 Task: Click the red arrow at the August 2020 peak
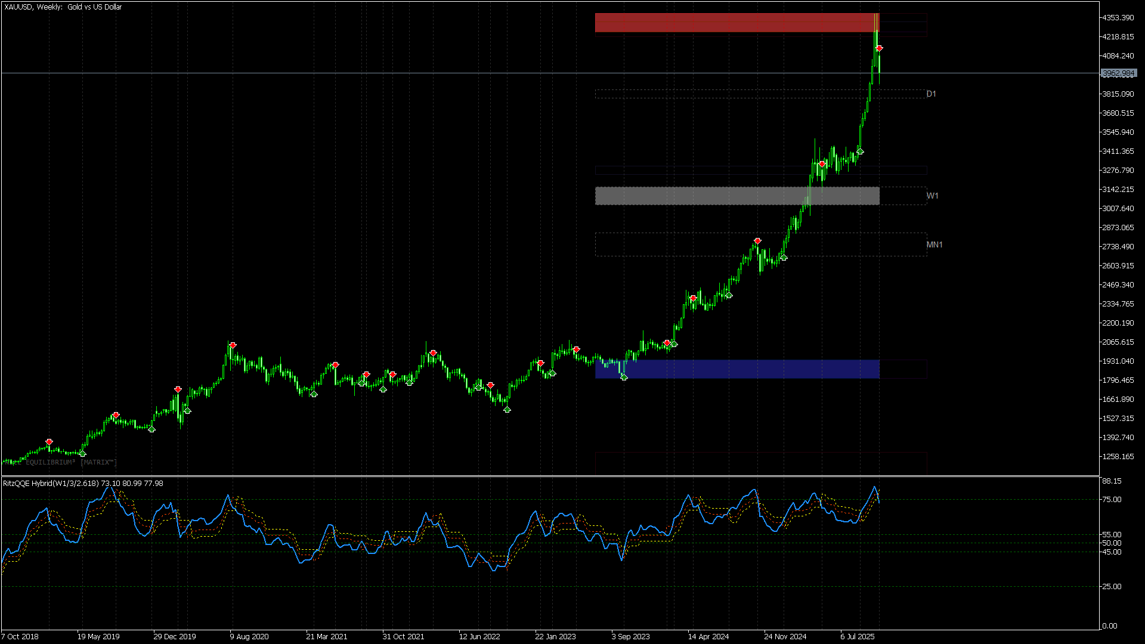(233, 345)
